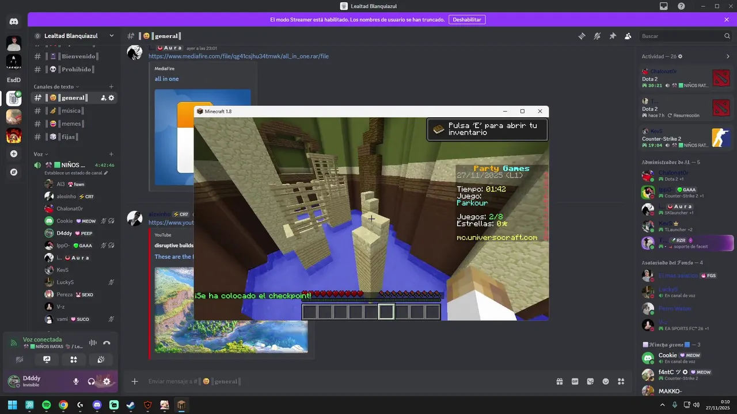Open the gift icon in the message bar
The width and height of the screenshot is (737, 414).
pos(559,381)
